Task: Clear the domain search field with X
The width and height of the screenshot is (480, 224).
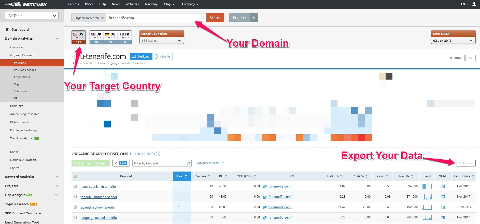Action: (202, 18)
